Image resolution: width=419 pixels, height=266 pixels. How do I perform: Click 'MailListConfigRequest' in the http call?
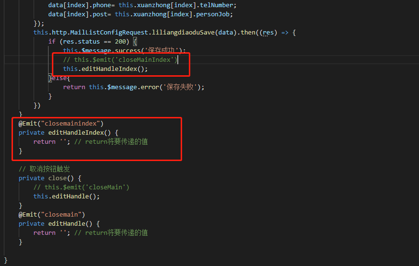point(109,33)
